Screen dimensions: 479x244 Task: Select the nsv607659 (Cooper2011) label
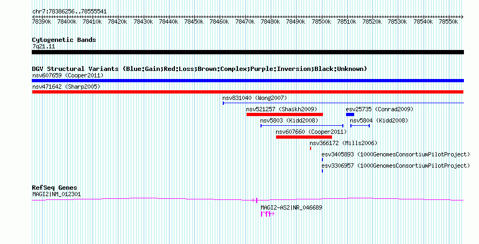[68, 75]
